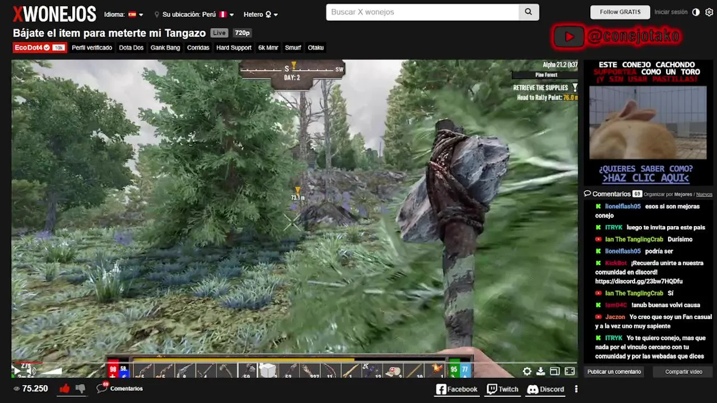
Task: Click the 75.250 view count
Action: [x=35, y=388]
